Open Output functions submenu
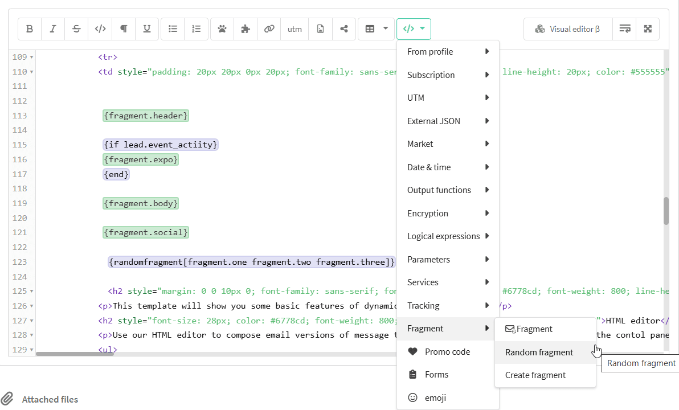The image size is (679, 410). point(448,190)
